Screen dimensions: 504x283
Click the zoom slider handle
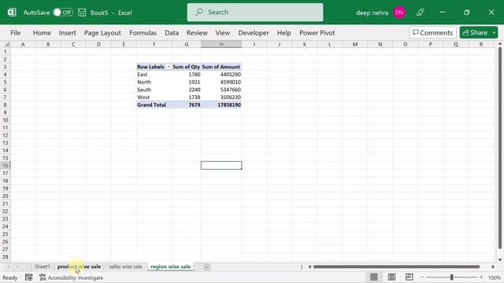tap(451, 277)
